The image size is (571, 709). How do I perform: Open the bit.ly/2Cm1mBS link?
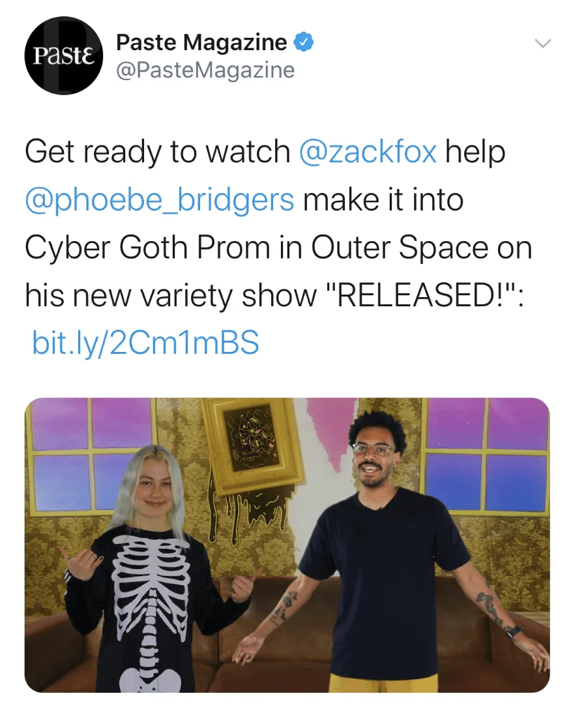146,342
